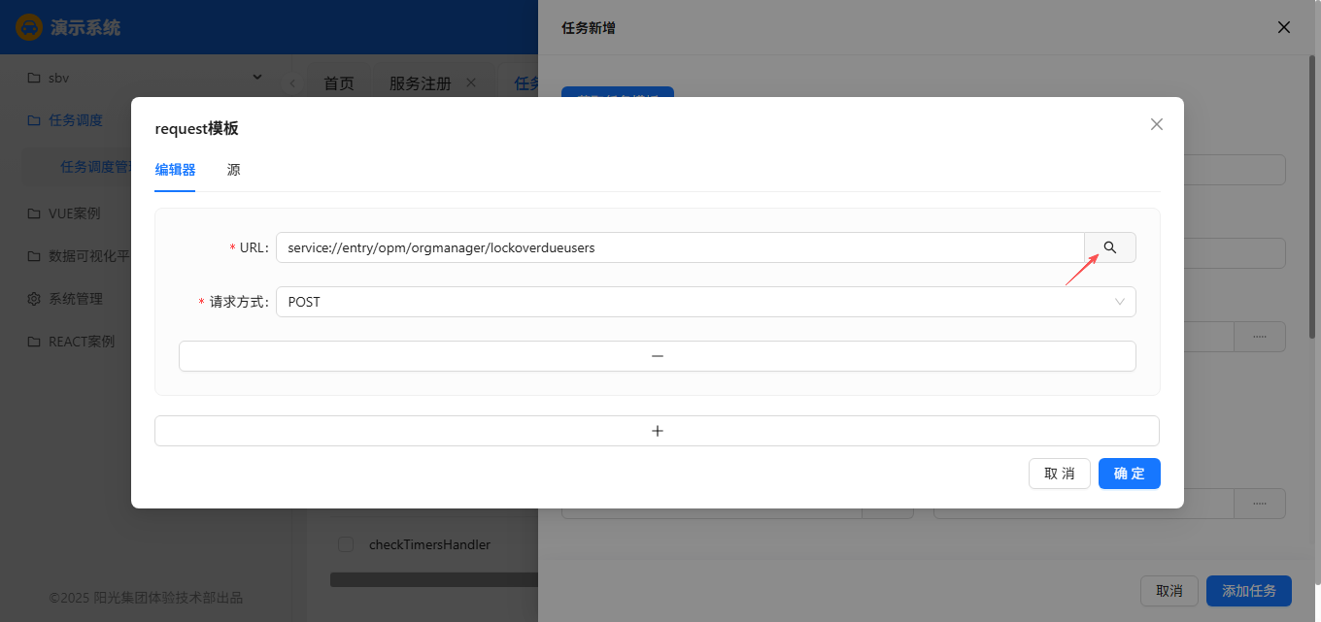Viewport: 1321px width, 622px height.
Task: Click the URL search magnifier icon
Action: point(1110,247)
